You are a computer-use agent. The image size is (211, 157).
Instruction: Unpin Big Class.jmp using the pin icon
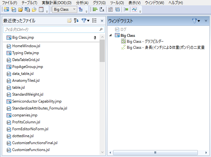[95, 38]
